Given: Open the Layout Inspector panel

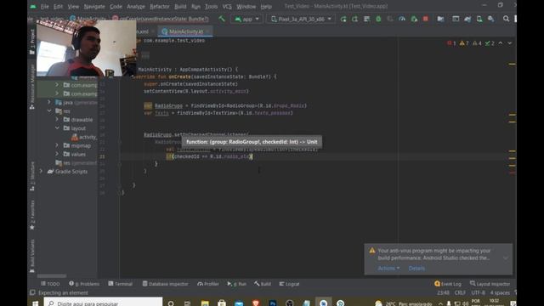Looking at the screenshot, I should (490, 284).
